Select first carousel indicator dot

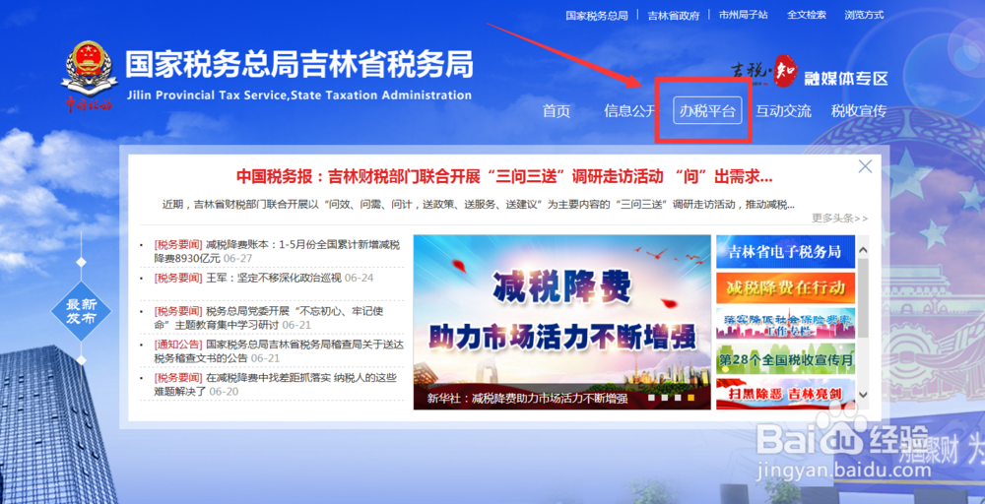click(651, 398)
